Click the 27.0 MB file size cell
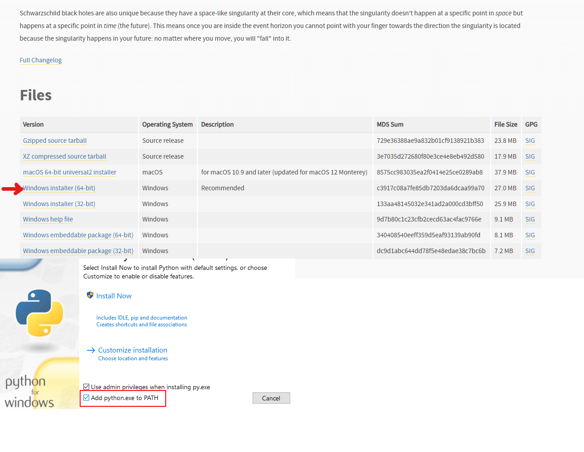This screenshot has width=584, height=452. pos(505,188)
